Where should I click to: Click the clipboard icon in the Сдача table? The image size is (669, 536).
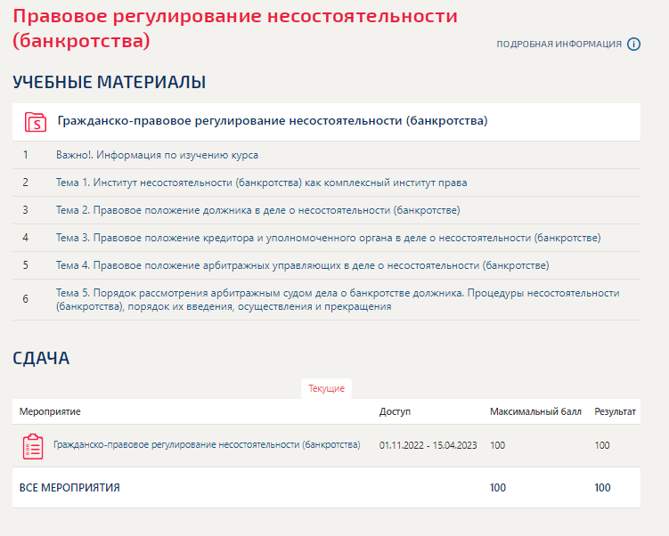(33, 446)
